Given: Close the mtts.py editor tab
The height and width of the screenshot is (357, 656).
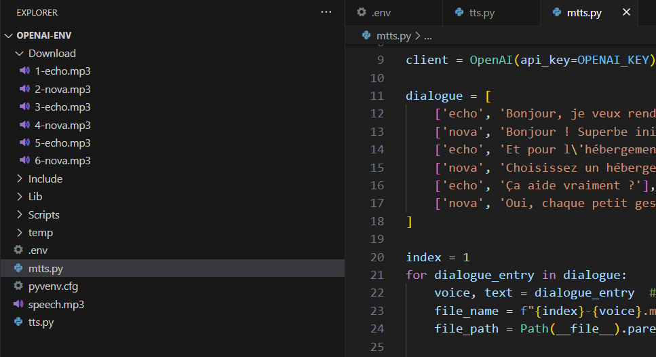Looking at the screenshot, I should tap(626, 13).
